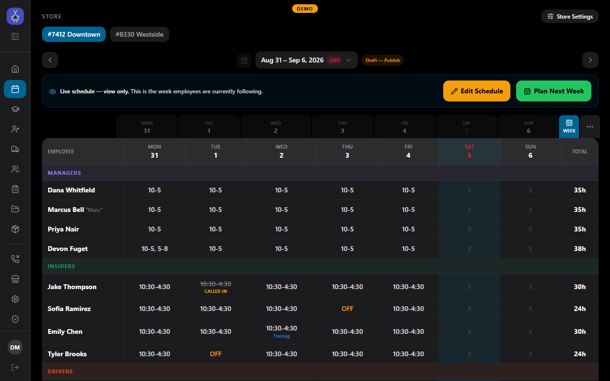The height and width of the screenshot is (381, 610).
Task: Open the package box sidebar icon
Action: pyautogui.click(x=15, y=229)
